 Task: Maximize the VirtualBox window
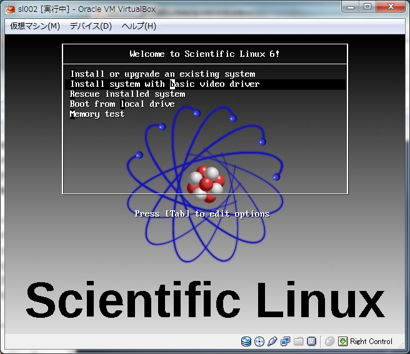coord(367,7)
